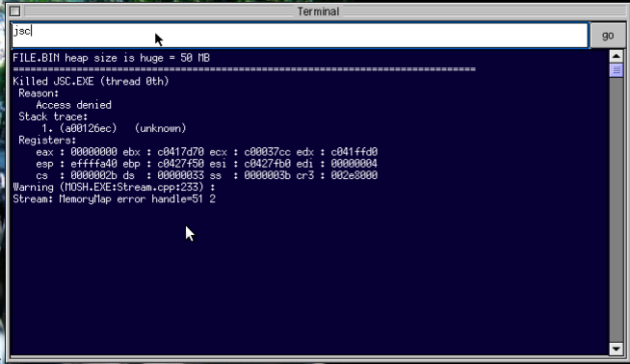
Task: Click the ds register value 00000033
Action: pyautogui.click(x=180, y=175)
